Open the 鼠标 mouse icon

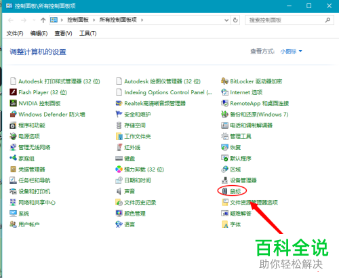point(224,191)
